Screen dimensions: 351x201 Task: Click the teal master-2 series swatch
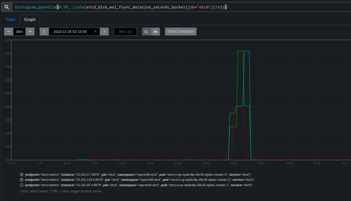pyautogui.click(x=22, y=180)
